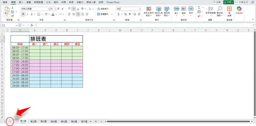The width and height of the screenshot is (256, 126).
Task: Toggle Bold formatting button
Action: coord(23,14)
